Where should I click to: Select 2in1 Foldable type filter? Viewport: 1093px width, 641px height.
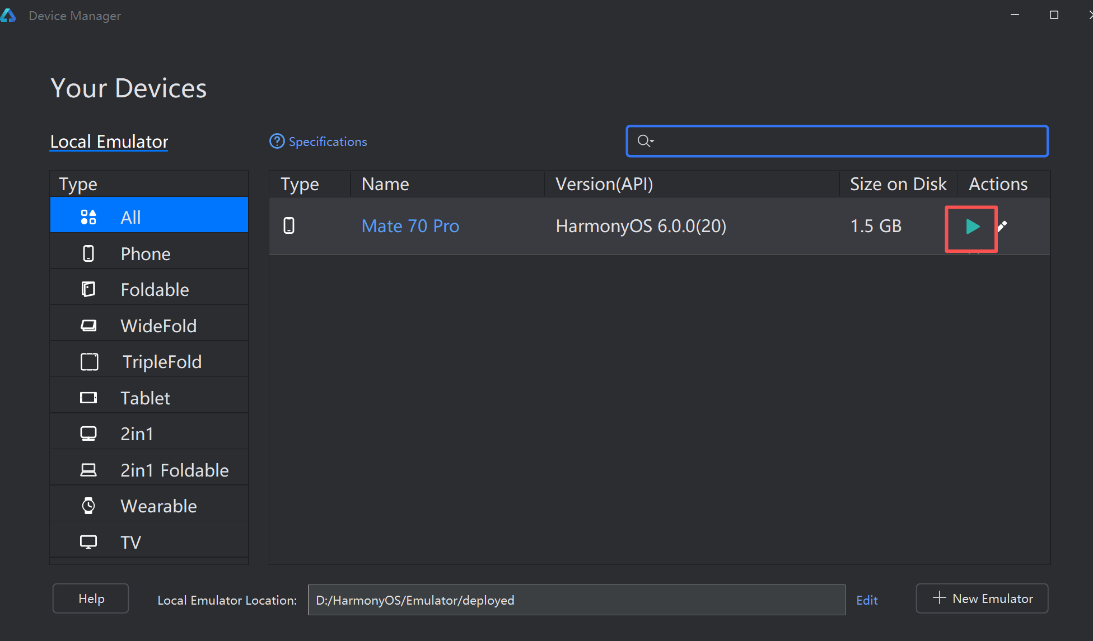[174, 470]
